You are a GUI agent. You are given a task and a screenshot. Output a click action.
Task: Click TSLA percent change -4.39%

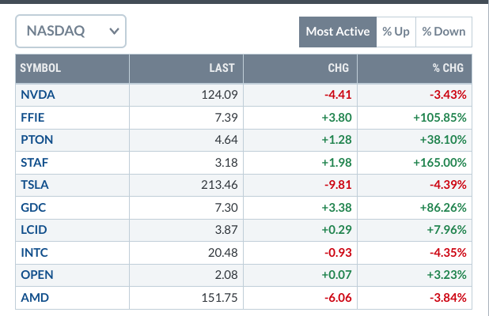448,185
